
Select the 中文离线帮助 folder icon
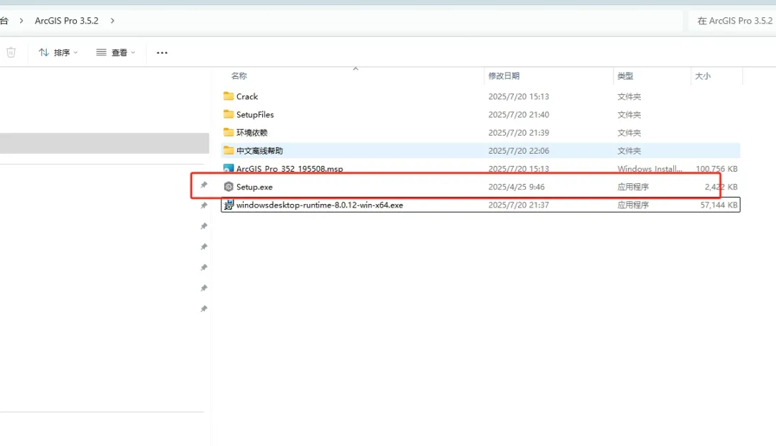click(228, 150)
